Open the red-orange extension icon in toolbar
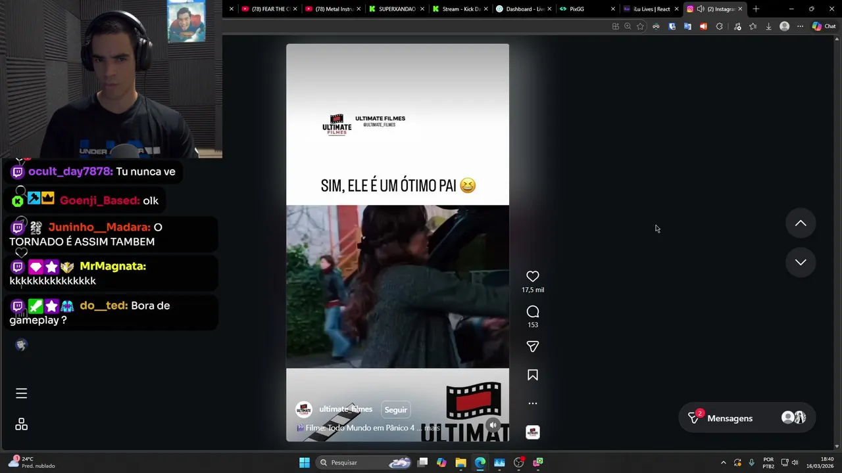Screen dimensions: 842x473 pos(703,26)
